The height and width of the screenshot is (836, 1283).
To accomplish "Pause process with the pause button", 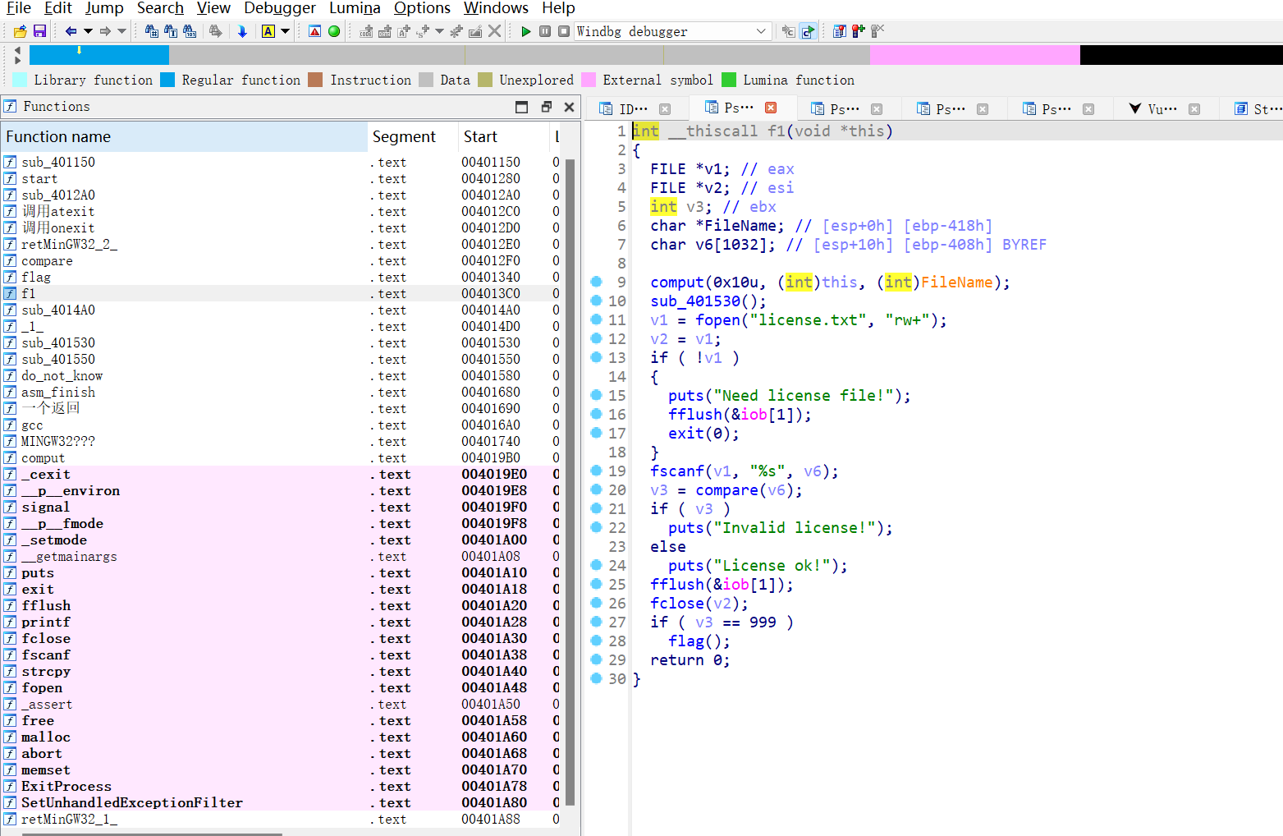I will [x=545, y=31].
